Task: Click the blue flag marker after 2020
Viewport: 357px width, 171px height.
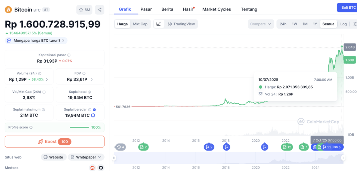Action: point(265,147)
